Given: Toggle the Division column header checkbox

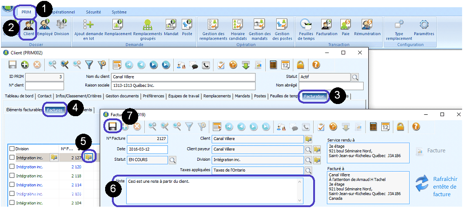Looking at the screenshot, I should point(12,148).
